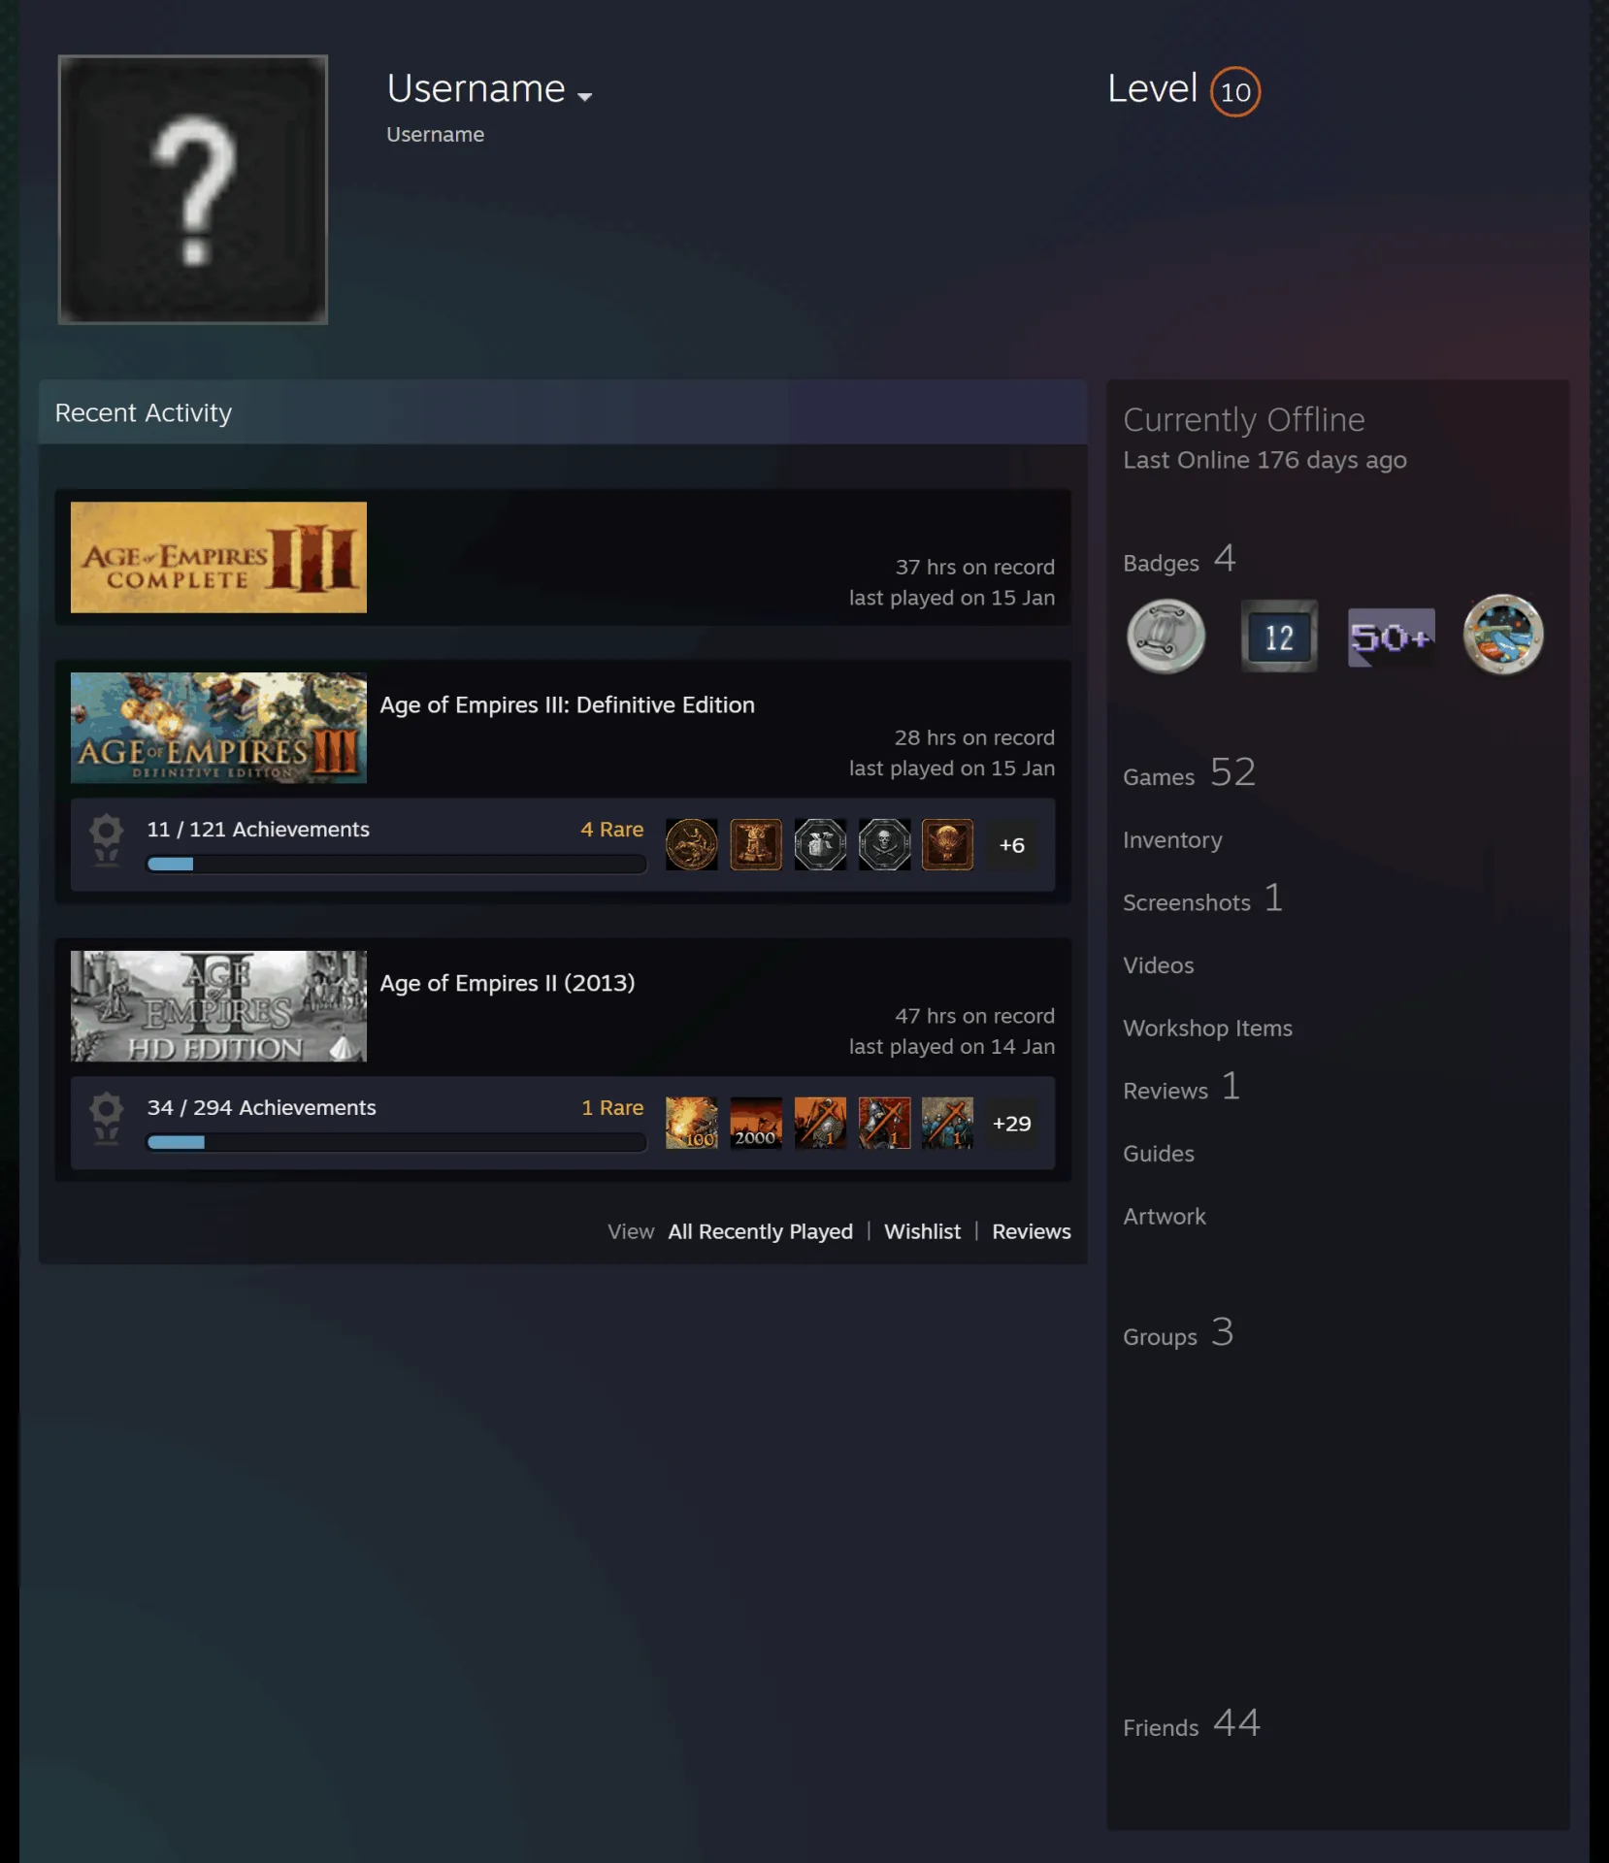Open Reviews link under Recent Activity
The height and width of the screenshot is (1863, 1609).
(1031, 1231)
